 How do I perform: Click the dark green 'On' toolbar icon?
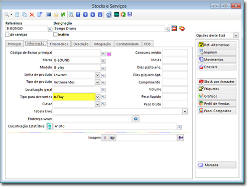(x=116, y=15)
